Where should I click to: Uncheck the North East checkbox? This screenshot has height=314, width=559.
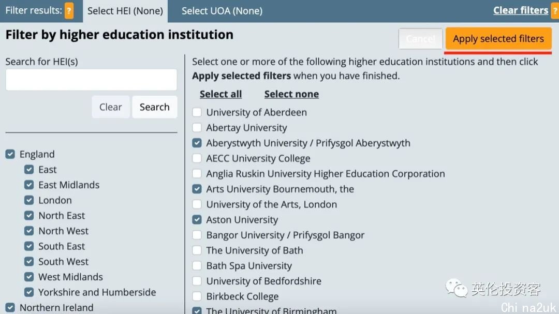pos(29,215)
